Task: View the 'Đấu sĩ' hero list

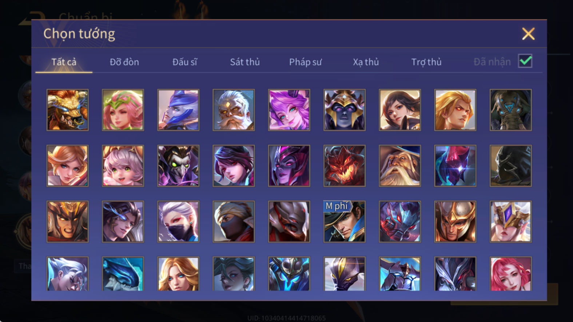Action: coord(185,62)
